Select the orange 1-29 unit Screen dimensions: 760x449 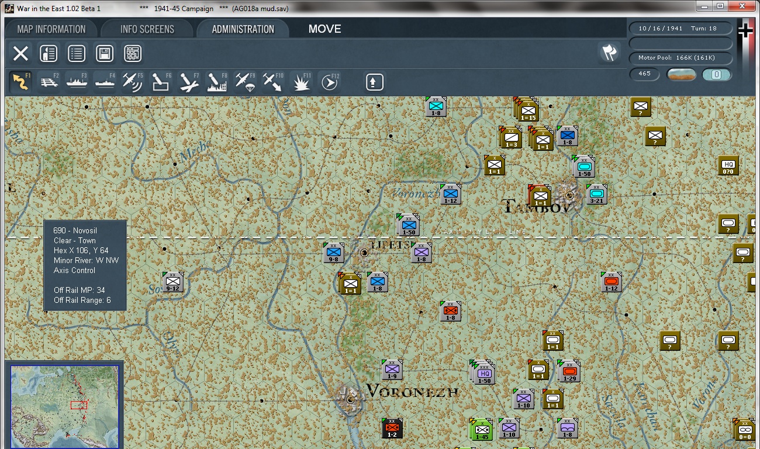pos(570,371)
